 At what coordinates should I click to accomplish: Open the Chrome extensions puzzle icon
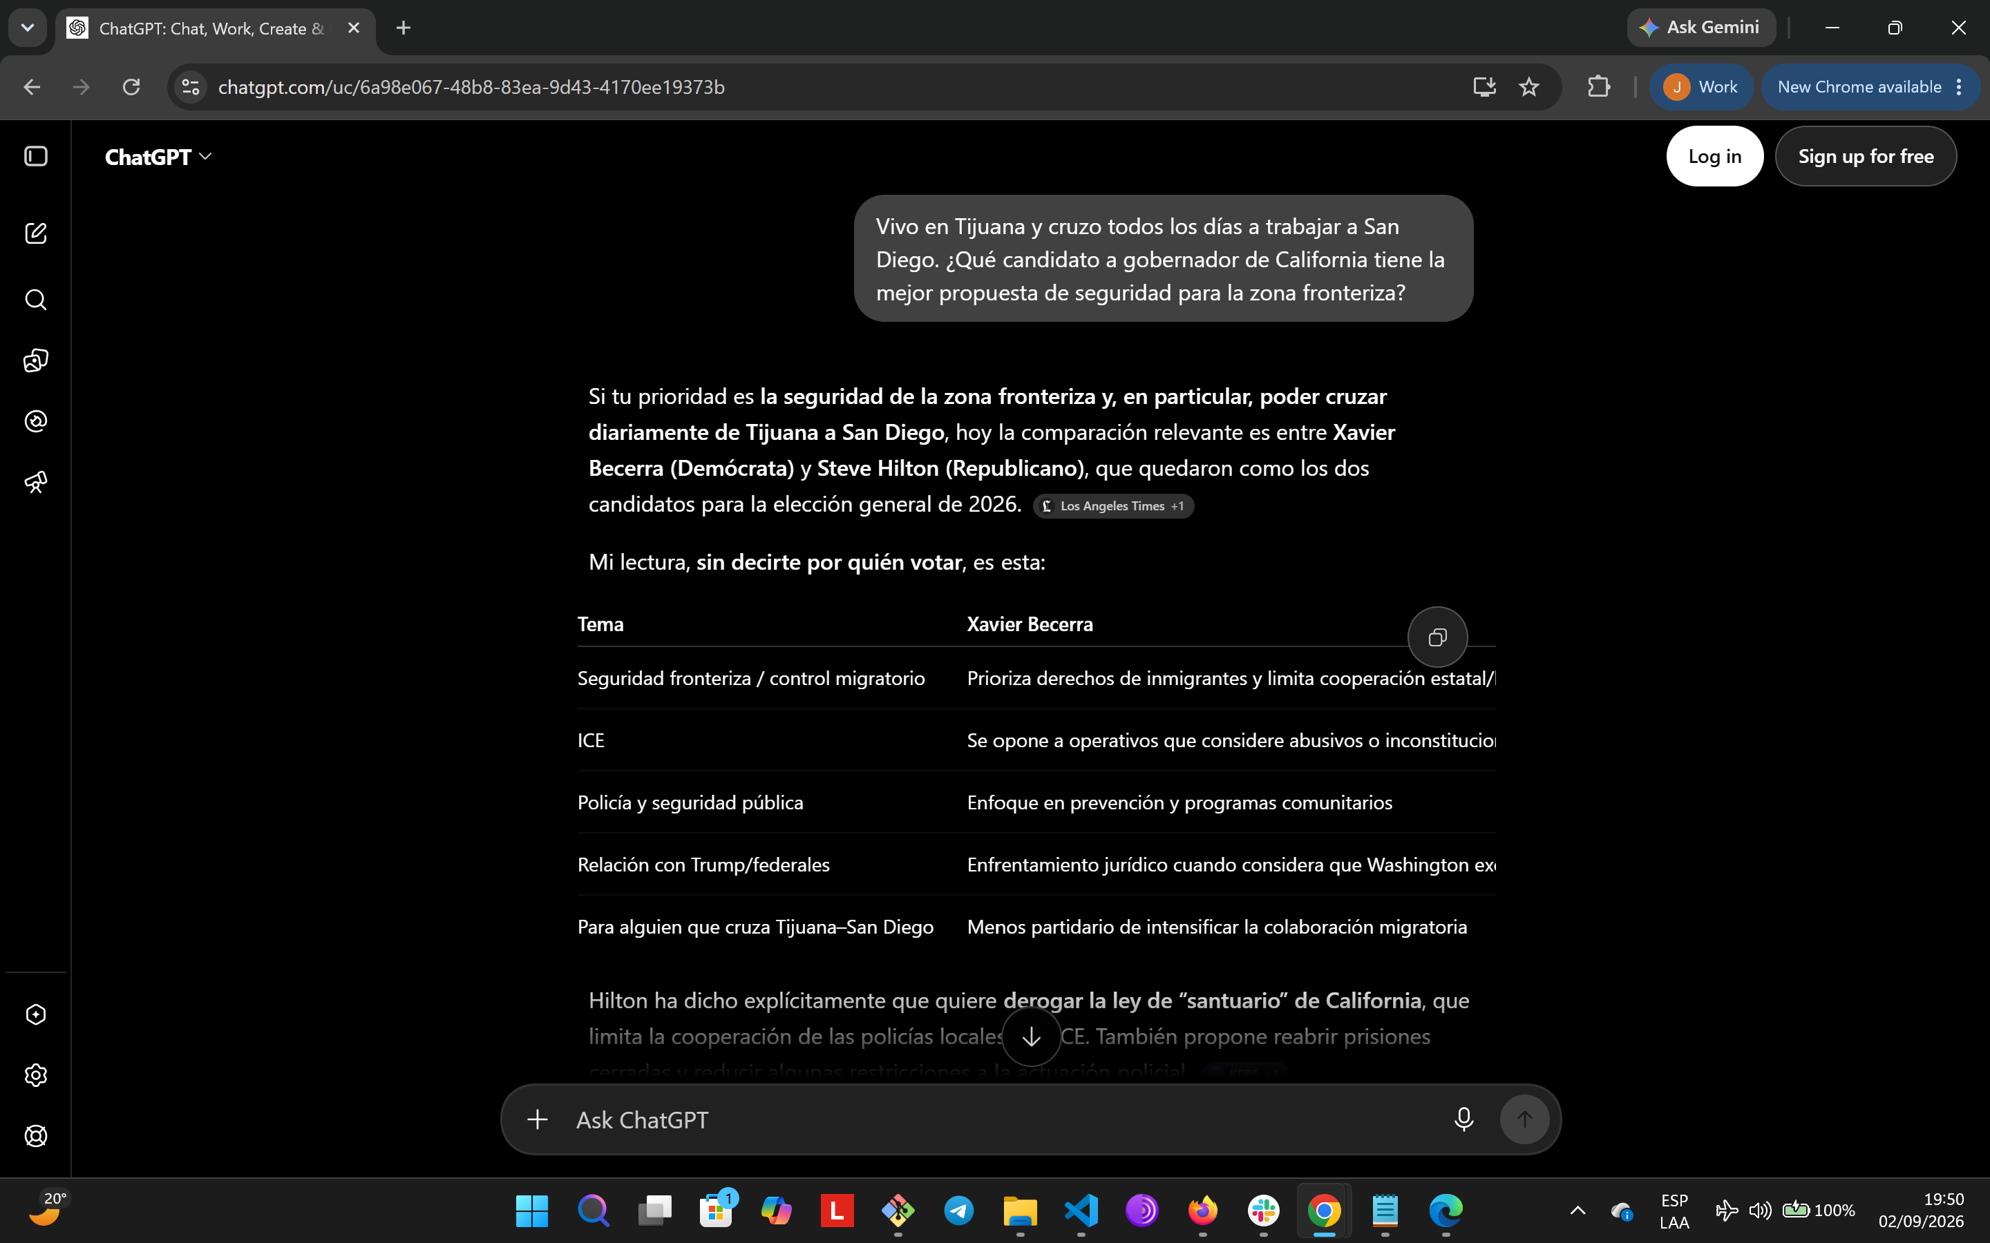click(1599, 87)
